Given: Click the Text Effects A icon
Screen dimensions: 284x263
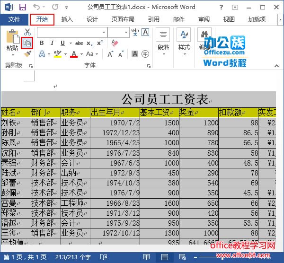Looking at the screenshot, I should [42, 54].
